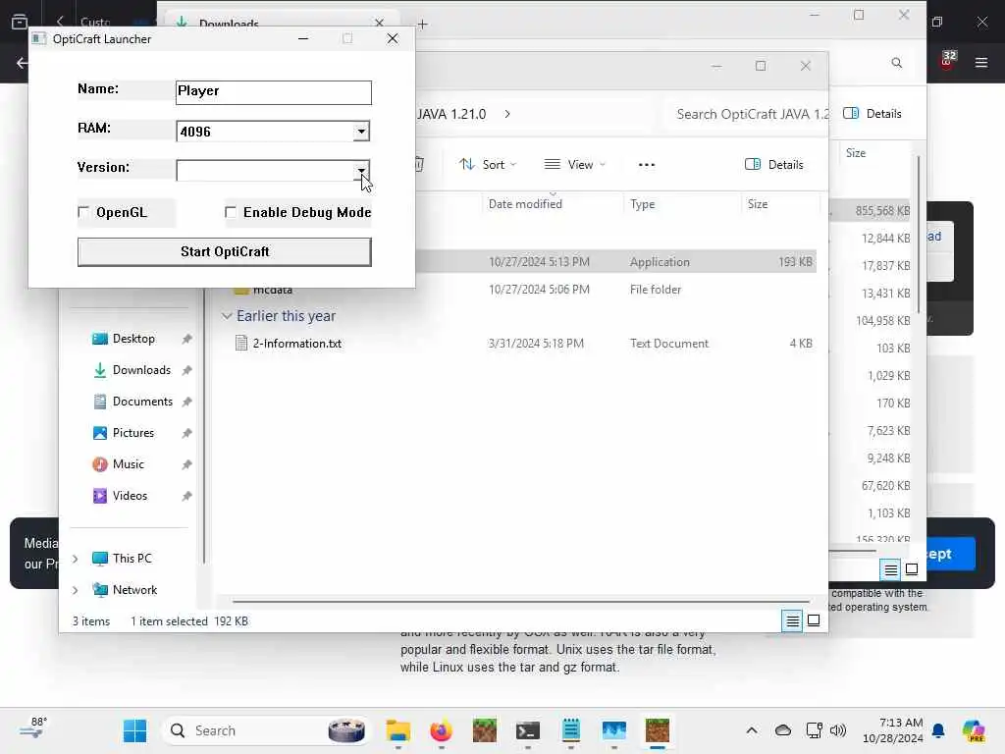Open the browser tab overview icon

click(20, 22)
